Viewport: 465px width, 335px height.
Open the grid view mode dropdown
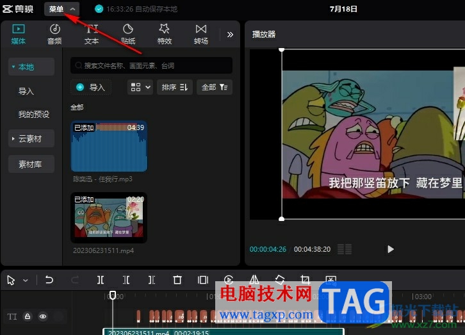pos(140,87)
